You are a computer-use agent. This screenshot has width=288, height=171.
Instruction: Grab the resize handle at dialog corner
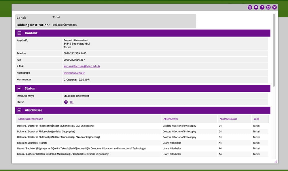[276, 162]
